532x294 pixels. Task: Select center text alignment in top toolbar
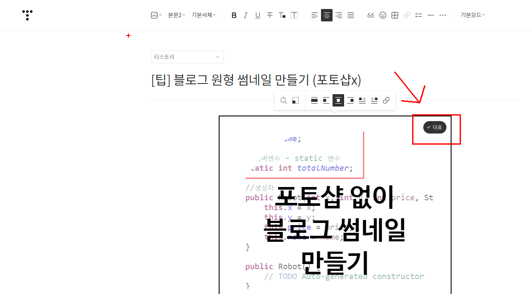click(327, 15)
